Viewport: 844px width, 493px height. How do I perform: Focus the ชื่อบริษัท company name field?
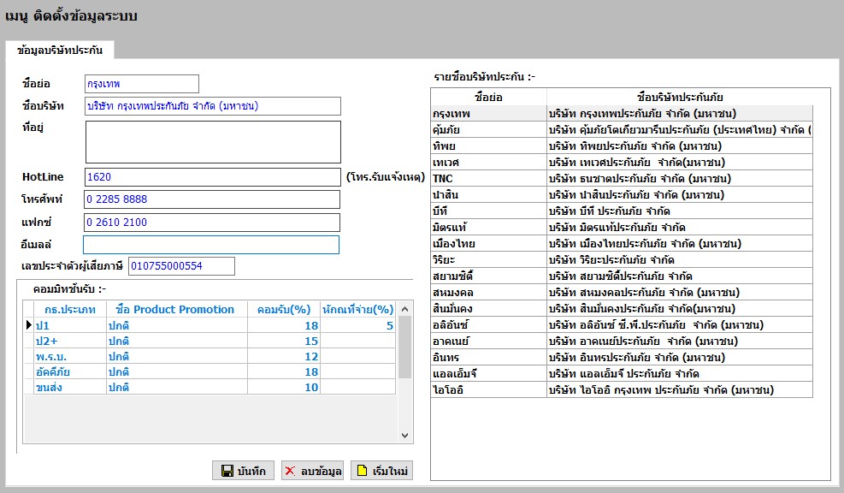(x=213, y=106)
